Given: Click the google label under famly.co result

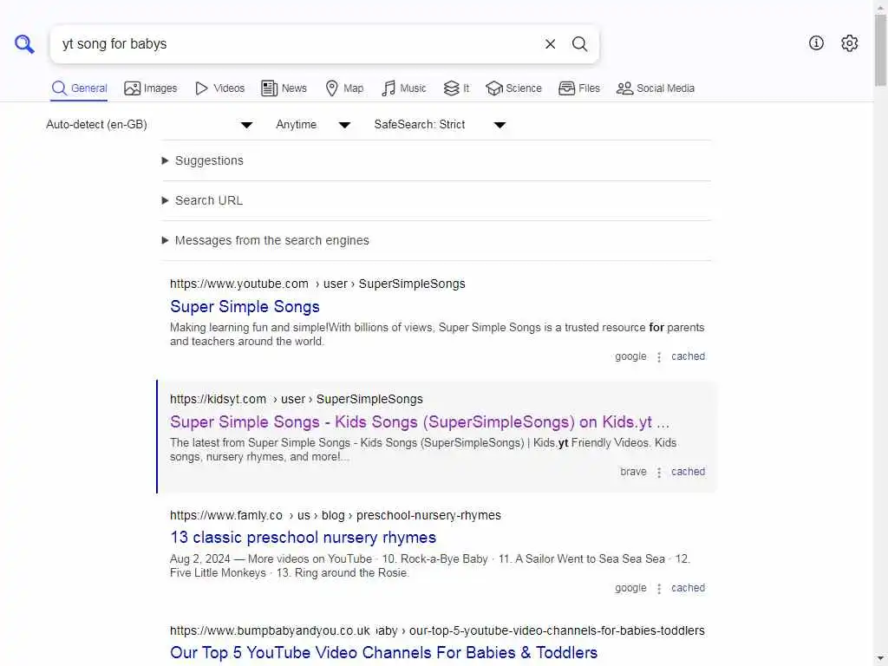Looking at the screenshot, I should coord(630,589).
